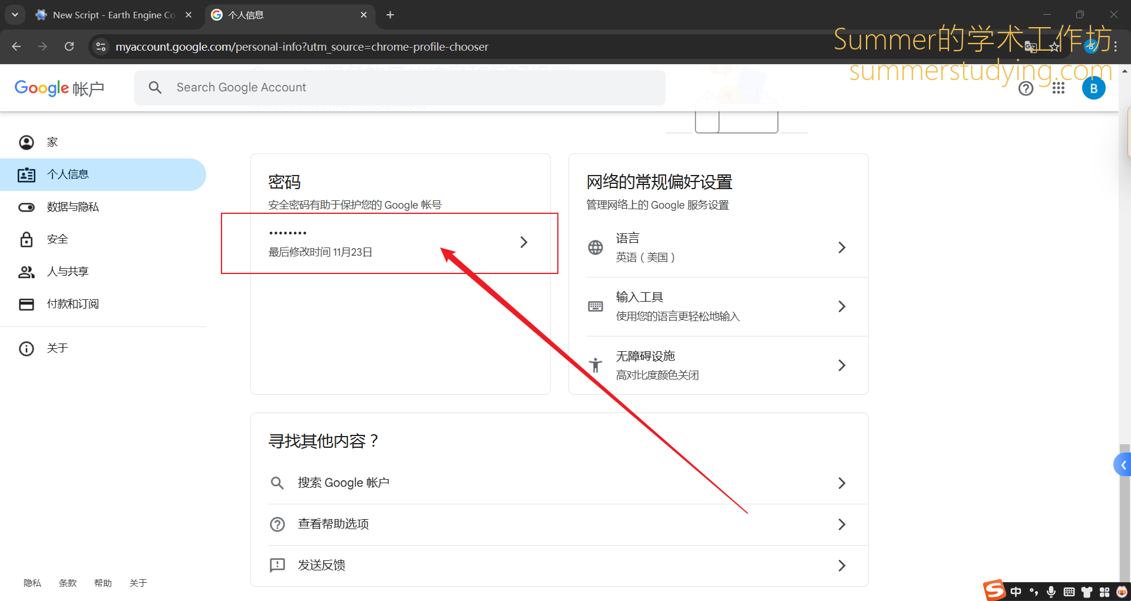The width and height of the screenshot is (1131, 601).
Task: Go back in browser history
Action: pos(16,47)
